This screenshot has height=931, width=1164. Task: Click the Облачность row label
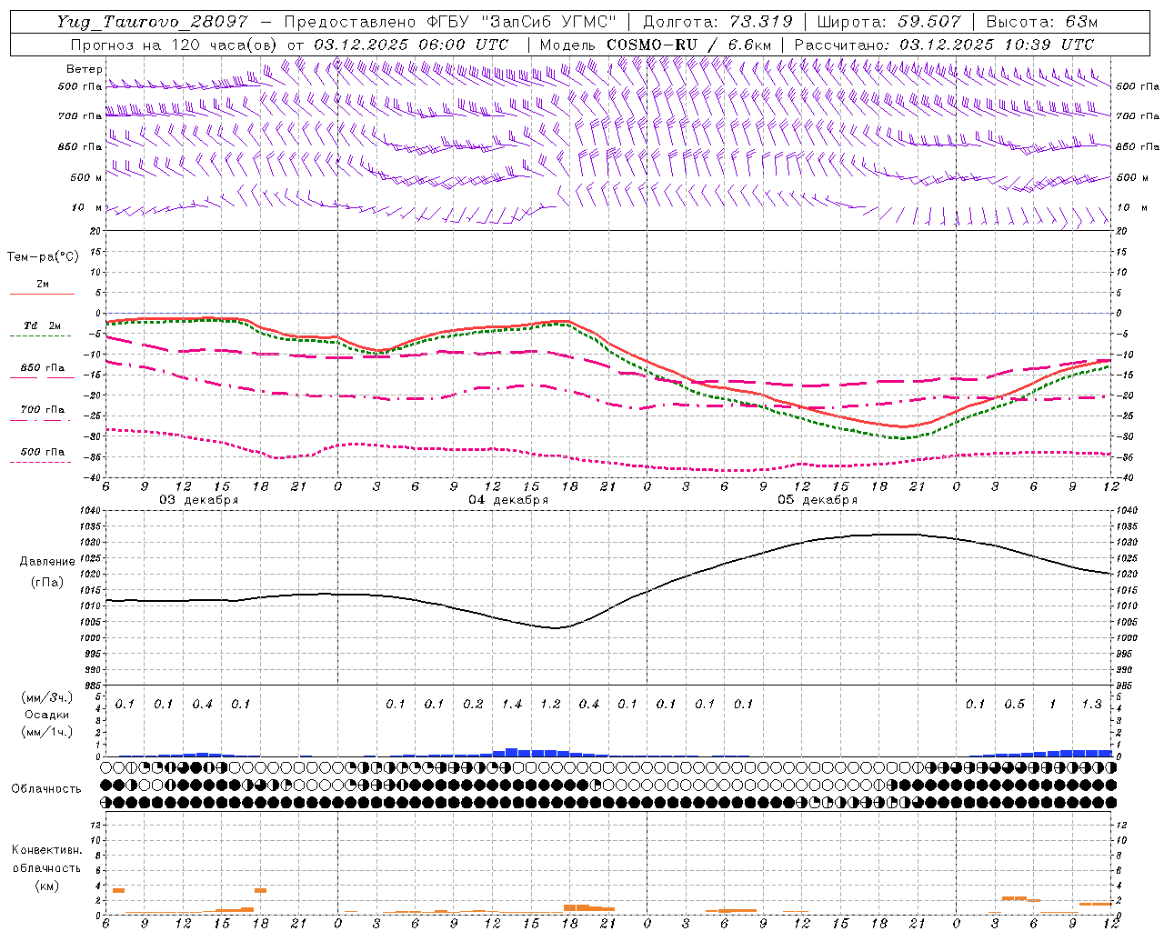[x=46, y=789]
